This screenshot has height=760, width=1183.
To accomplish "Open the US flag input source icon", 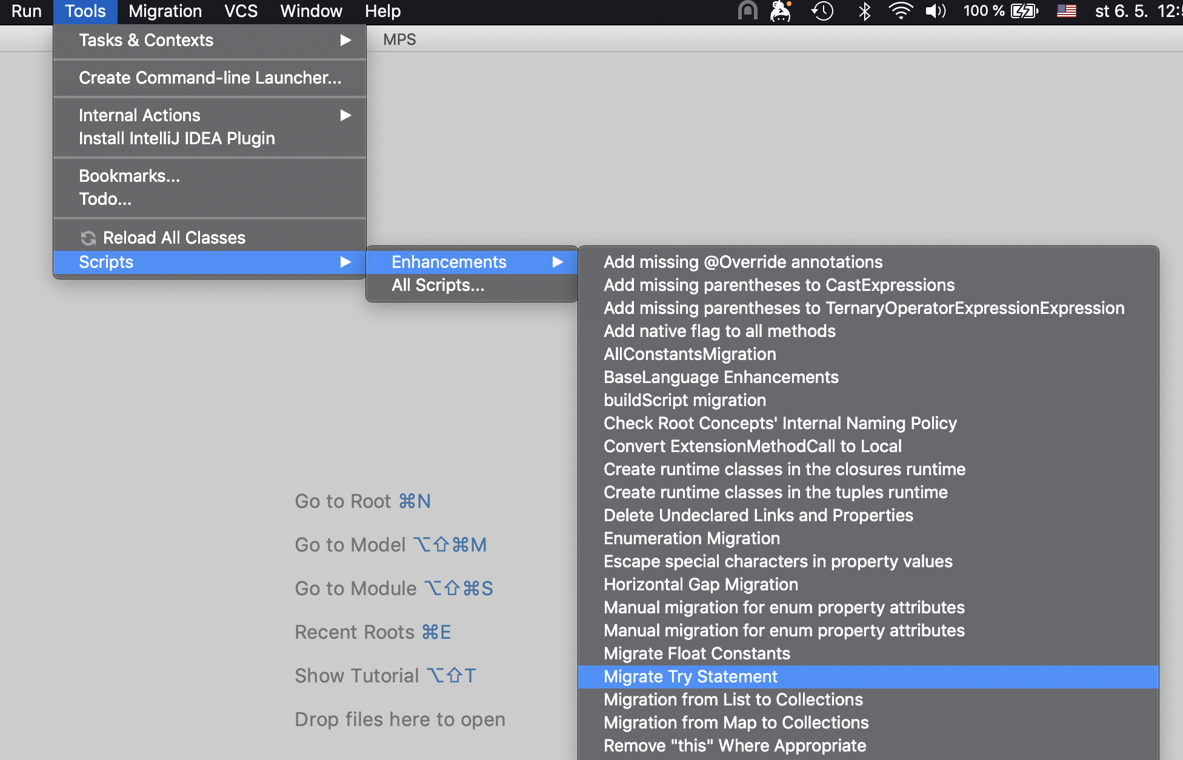I will pos(1066,11).
